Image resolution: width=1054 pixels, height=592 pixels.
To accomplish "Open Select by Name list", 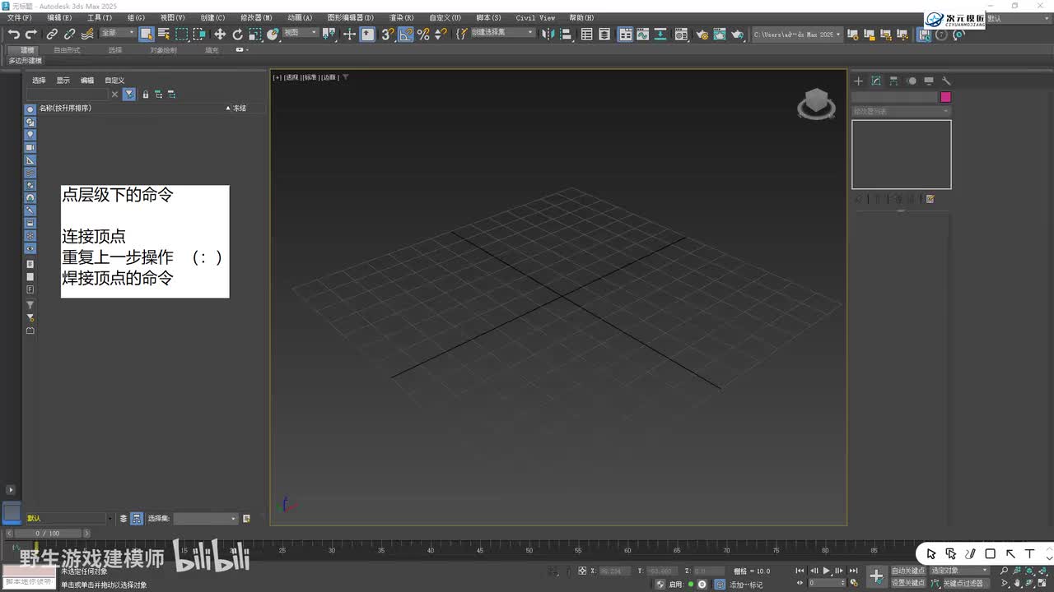I will (x=164, y=34).
